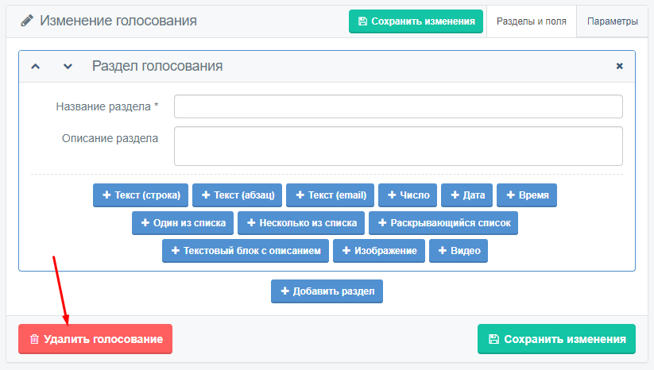The image size is (654, 370).
Task: Add a Число field
Action: coord(408,195)
